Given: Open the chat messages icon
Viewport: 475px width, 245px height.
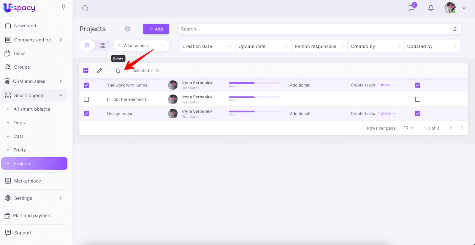Looking at the screenshot, I should [x=411, y=8].
